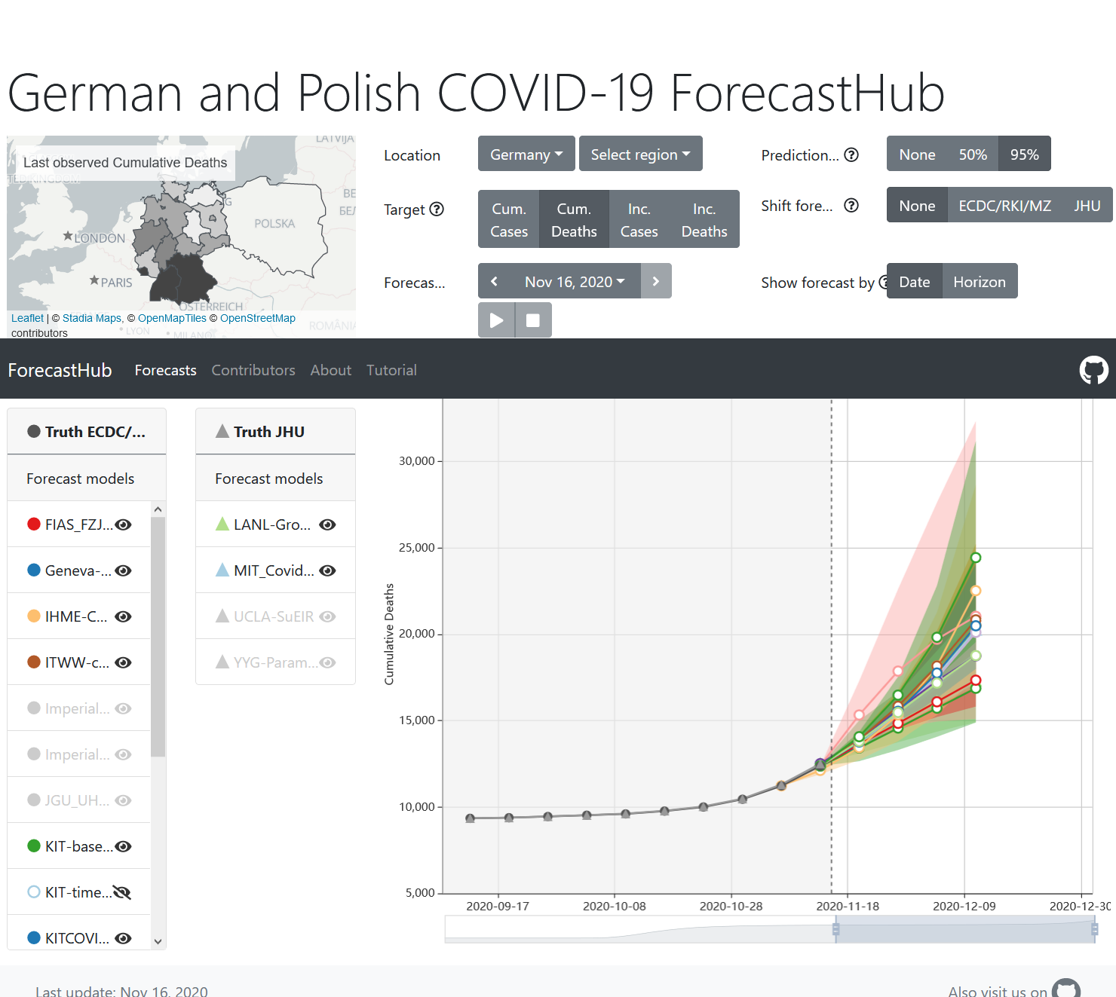Stop the forecast animation playback
Viewport: 1116px width, 997px height.
pyautogui.click(x=533, y=320)
